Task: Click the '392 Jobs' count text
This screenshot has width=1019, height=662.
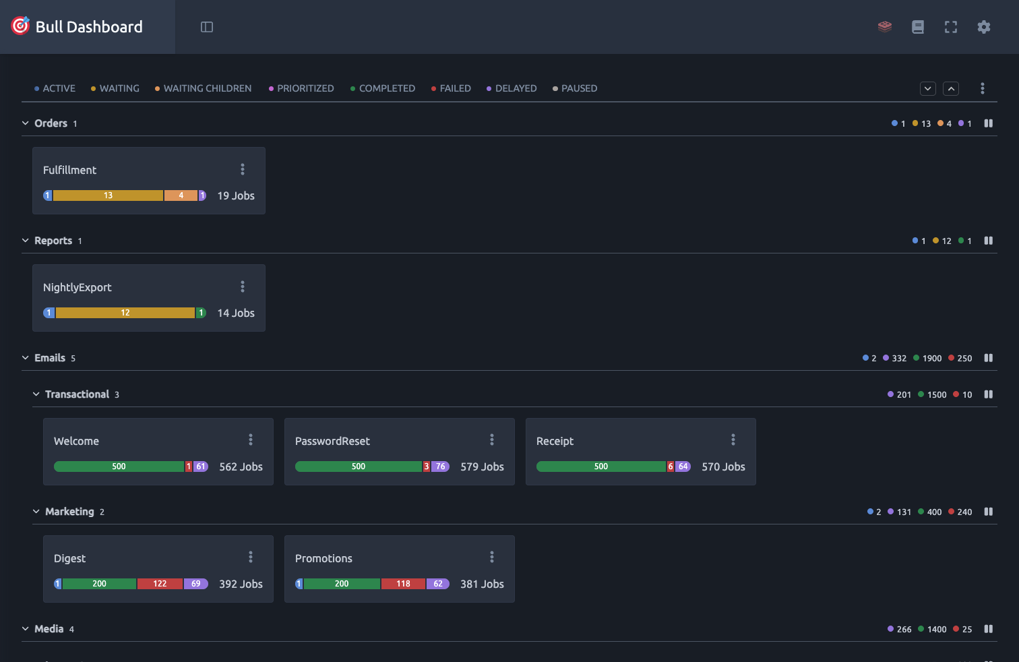Action: pyautogui.click(x=241, y=584)
